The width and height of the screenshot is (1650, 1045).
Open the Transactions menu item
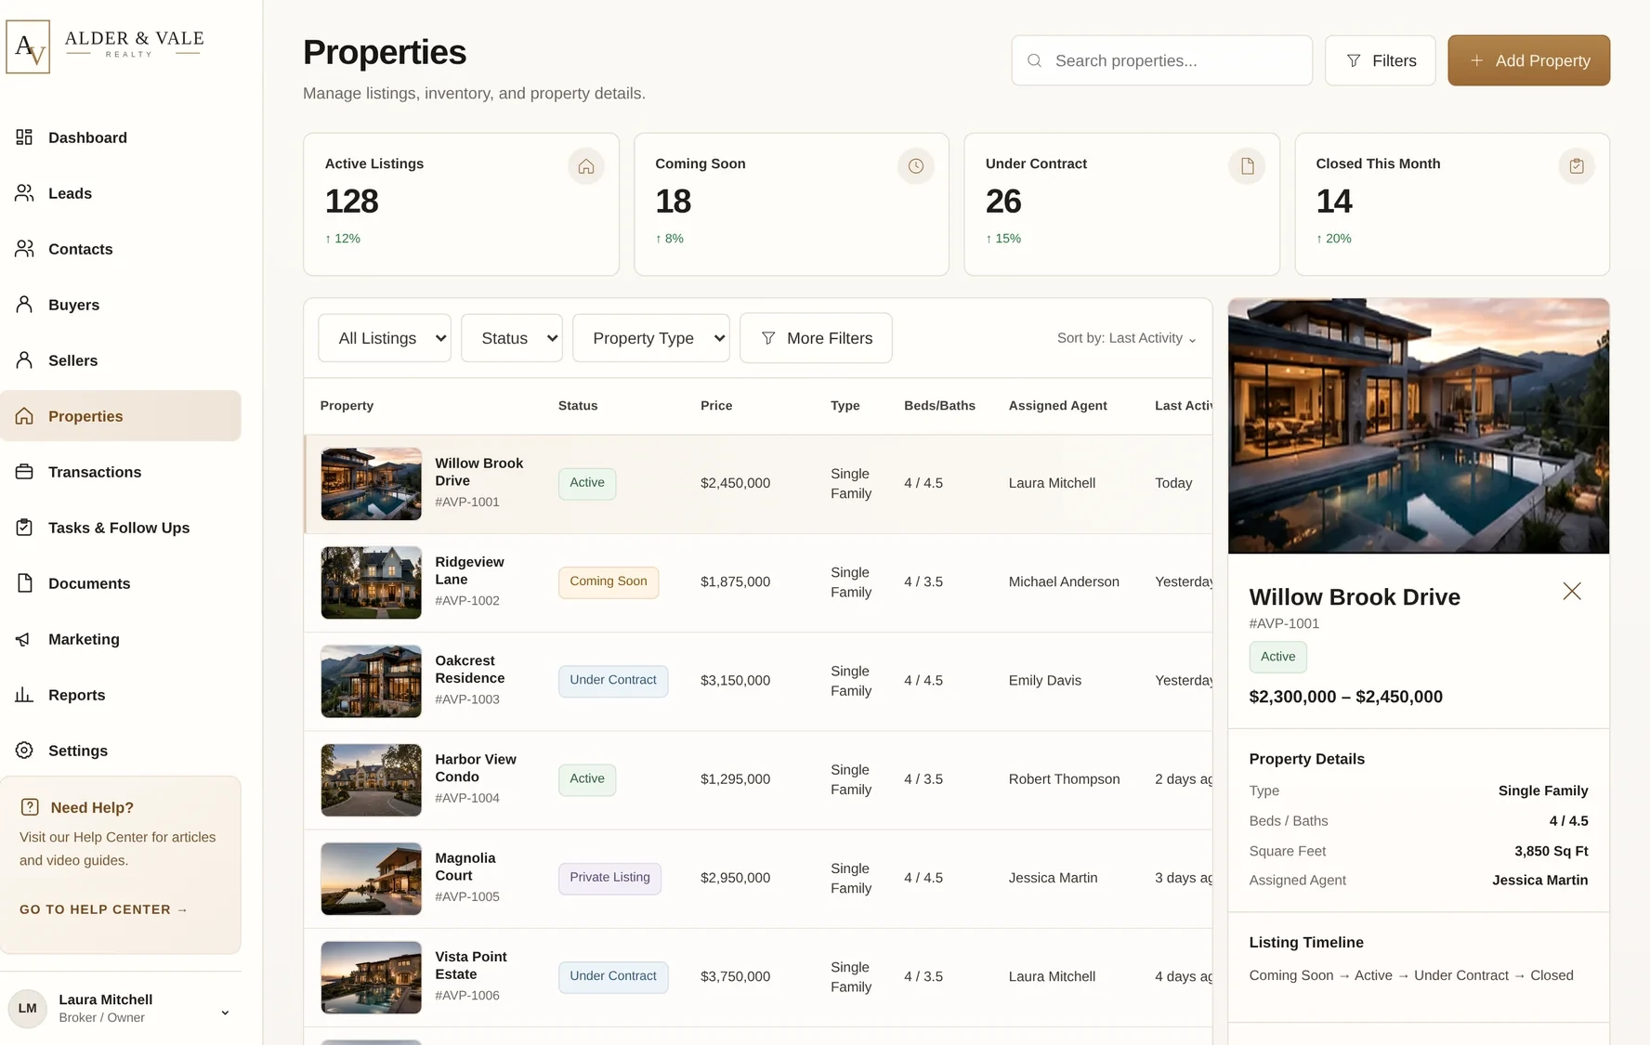pos(121,472)
